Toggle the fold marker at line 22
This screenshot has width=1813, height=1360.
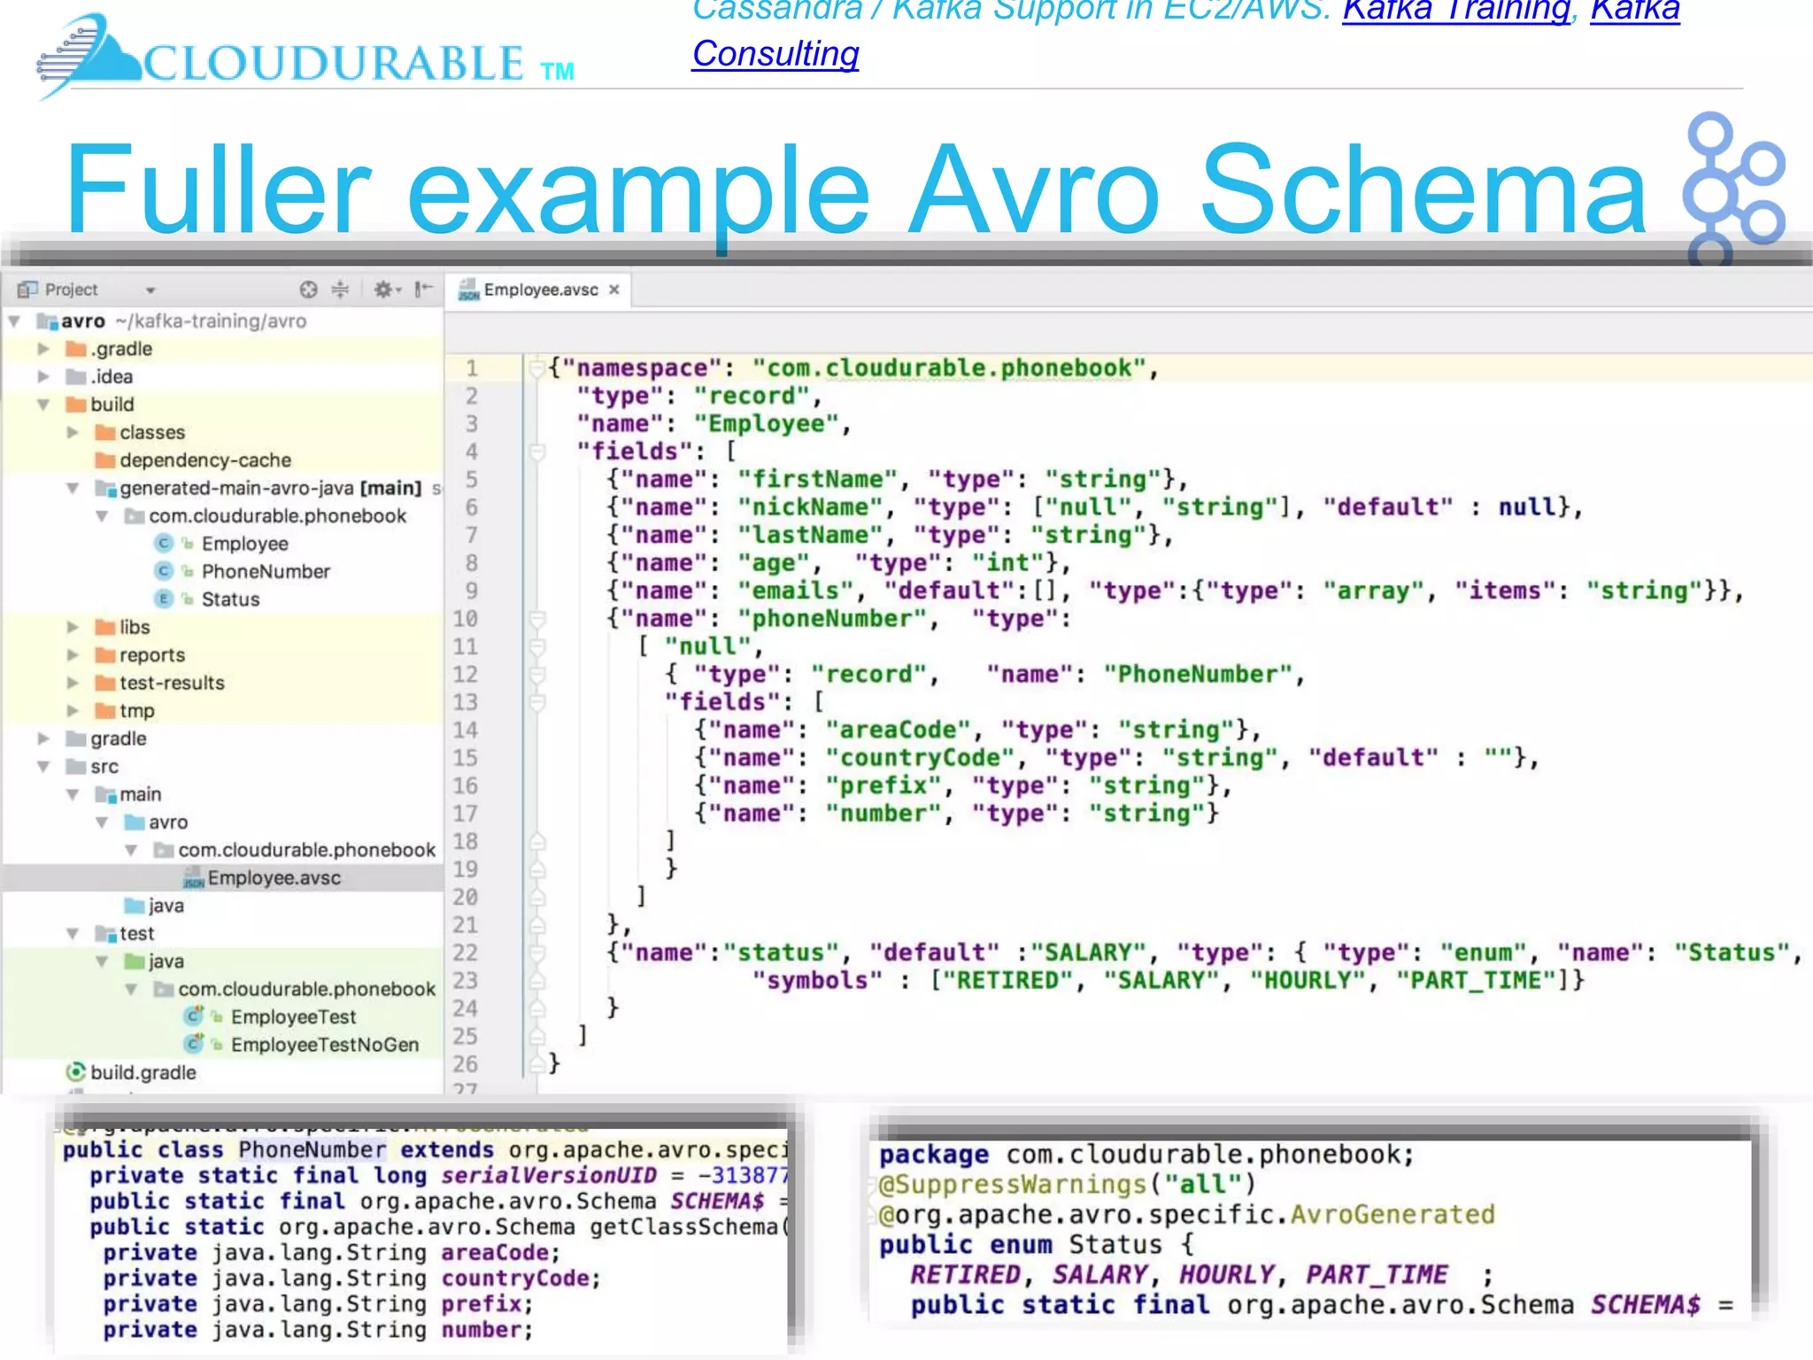click(536, 954)
